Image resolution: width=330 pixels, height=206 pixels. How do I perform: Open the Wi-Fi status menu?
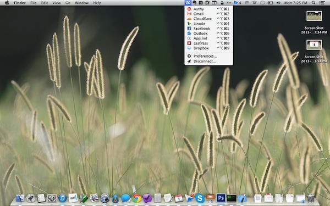pyautogui.click(x=255, y=3)
